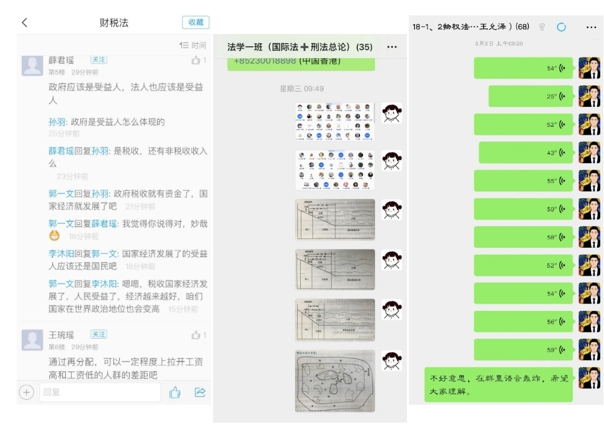This screenshot has height=435, width=604.
Task: Go back using the 财税法 header arrow
Action: pos(25,22)
